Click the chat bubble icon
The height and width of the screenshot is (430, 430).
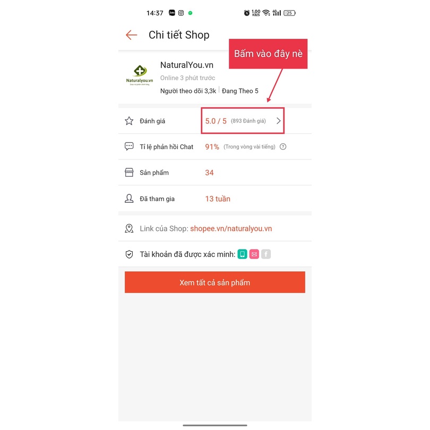tap(129, 147)
